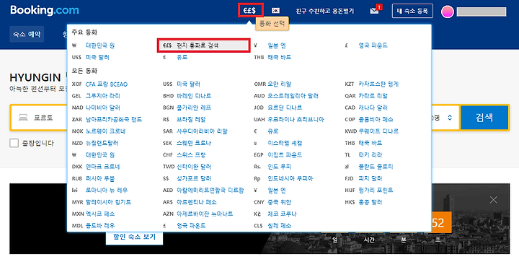Select 대한민국 원 in 주요 통화
519x262 pixels.
(x=93, y=45)
